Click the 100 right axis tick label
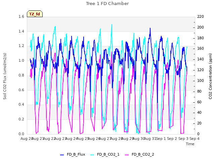This screenshot has height=161, width=215. [x=201, y=80]
